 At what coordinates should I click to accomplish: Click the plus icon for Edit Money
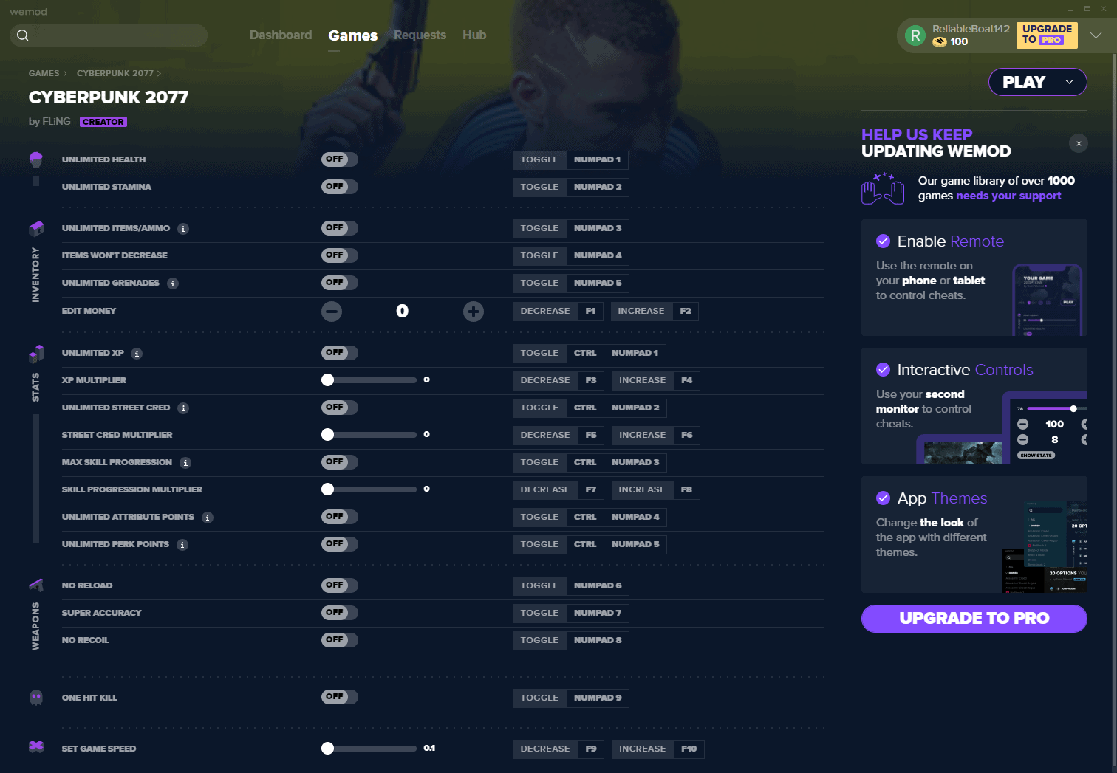[x=474, y=312]
